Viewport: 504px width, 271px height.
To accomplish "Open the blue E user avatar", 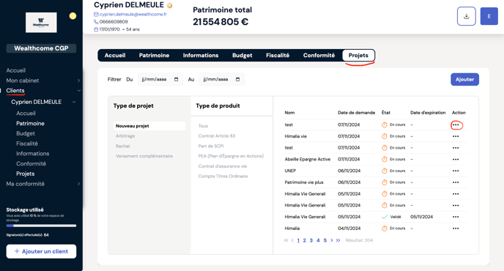I will click(x=489, y=16).
